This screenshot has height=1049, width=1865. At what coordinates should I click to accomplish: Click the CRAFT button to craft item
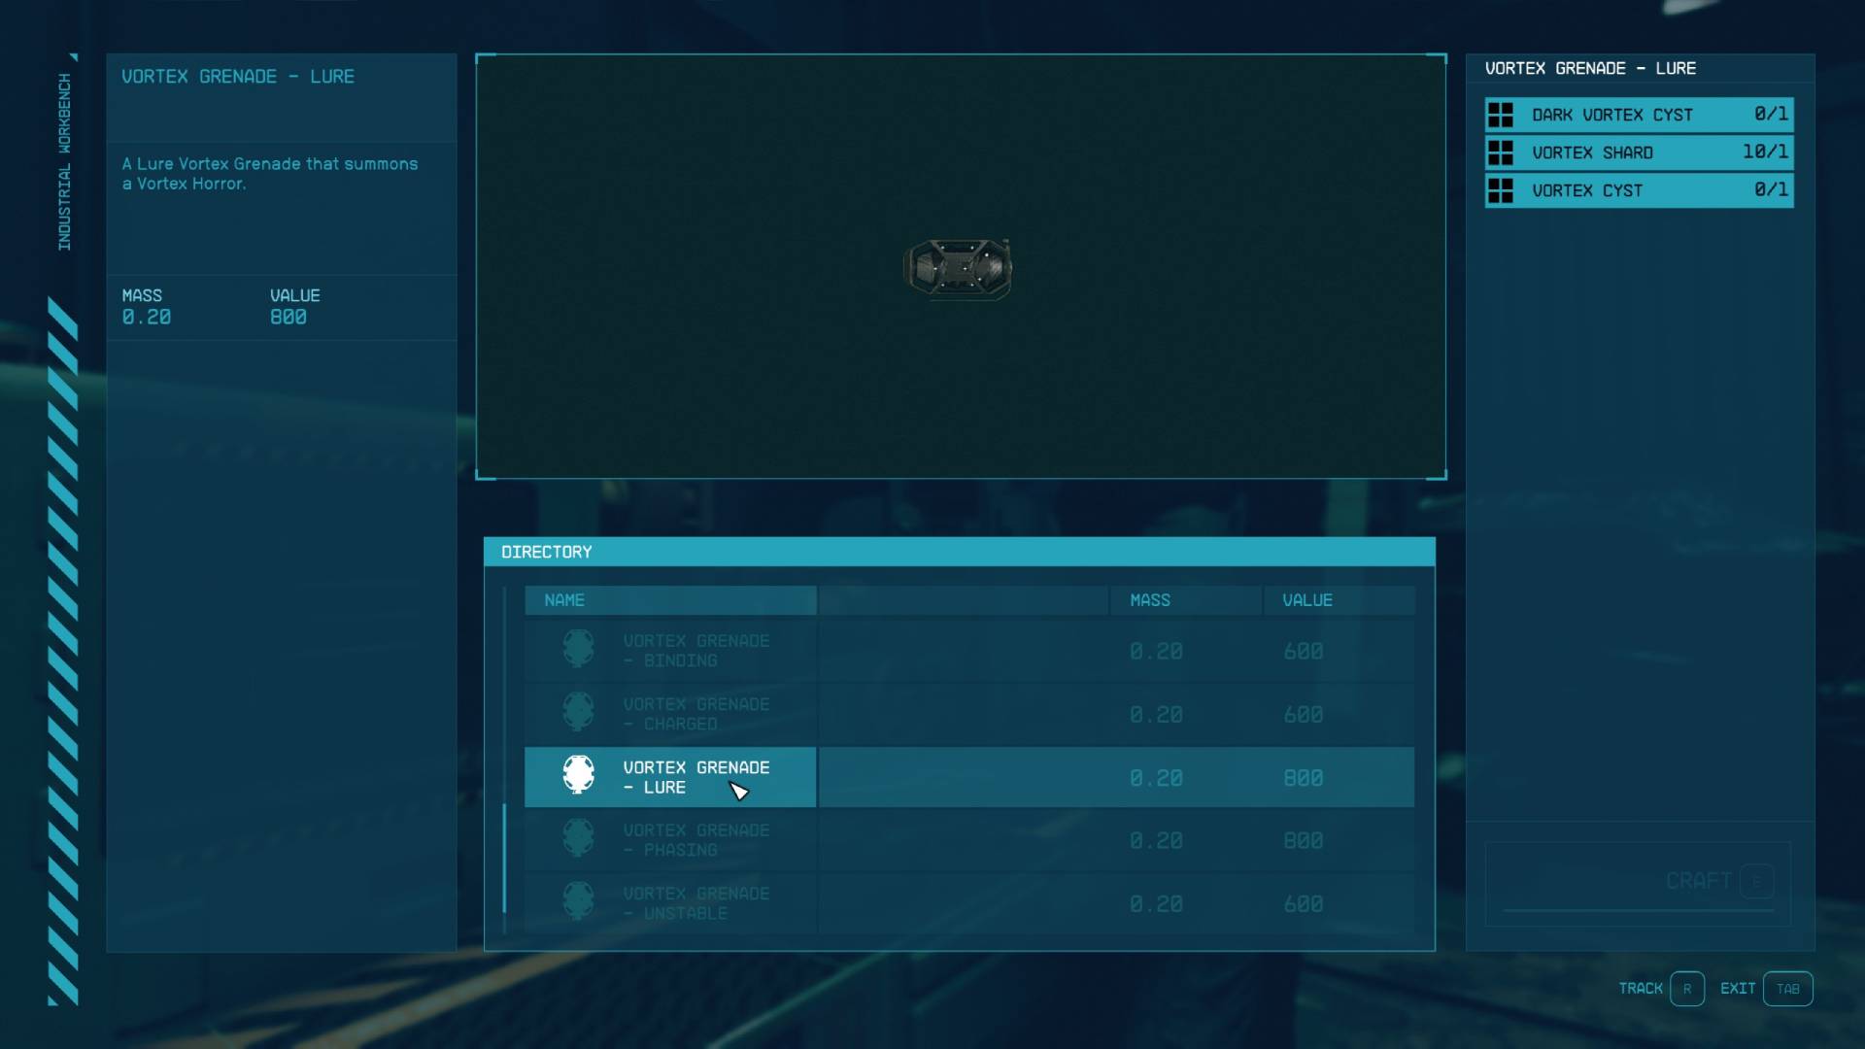(1699, 880)
